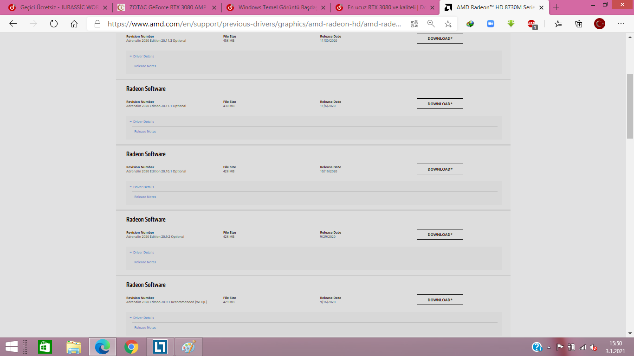Open the Zoom extension icon
This screenshot has height=356, width=634.
491,24
